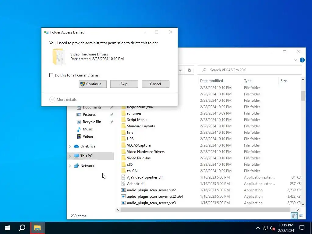This screenshot has height=234, width=312.
Task: Select Music in navigation pane
Action: click(x=87, y=129)
